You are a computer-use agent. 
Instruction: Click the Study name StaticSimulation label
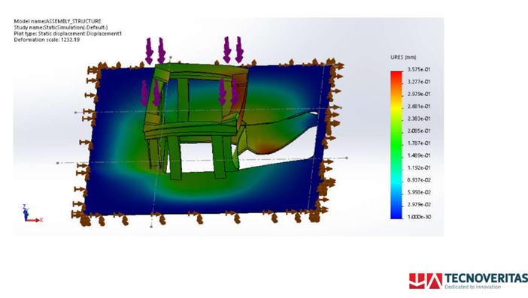pos(61,28)
